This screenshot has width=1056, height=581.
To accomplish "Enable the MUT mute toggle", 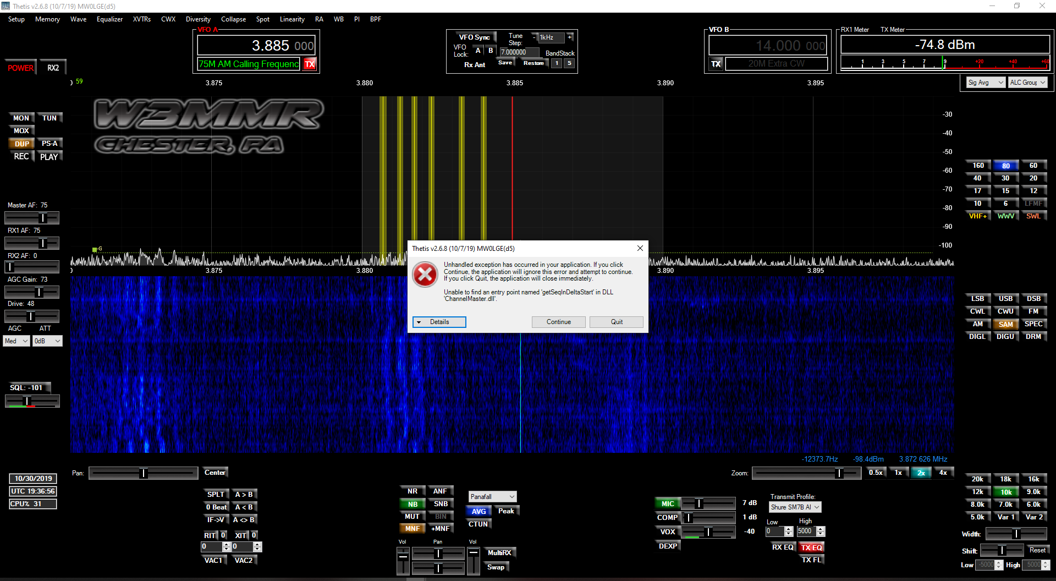I will tap(411, 516).
